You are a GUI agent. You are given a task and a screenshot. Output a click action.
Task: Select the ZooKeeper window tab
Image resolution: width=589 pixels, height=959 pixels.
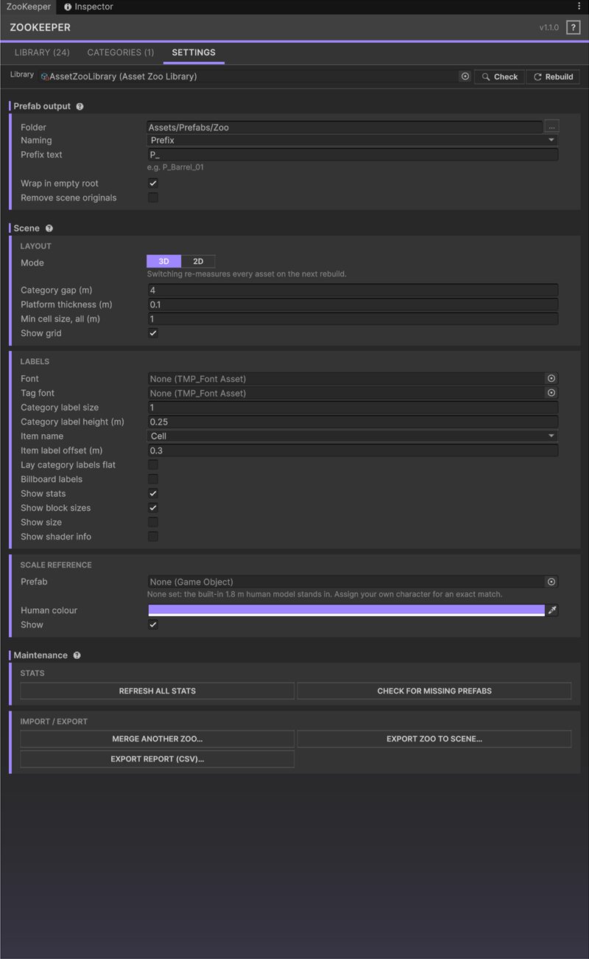(x=29, y=7)
